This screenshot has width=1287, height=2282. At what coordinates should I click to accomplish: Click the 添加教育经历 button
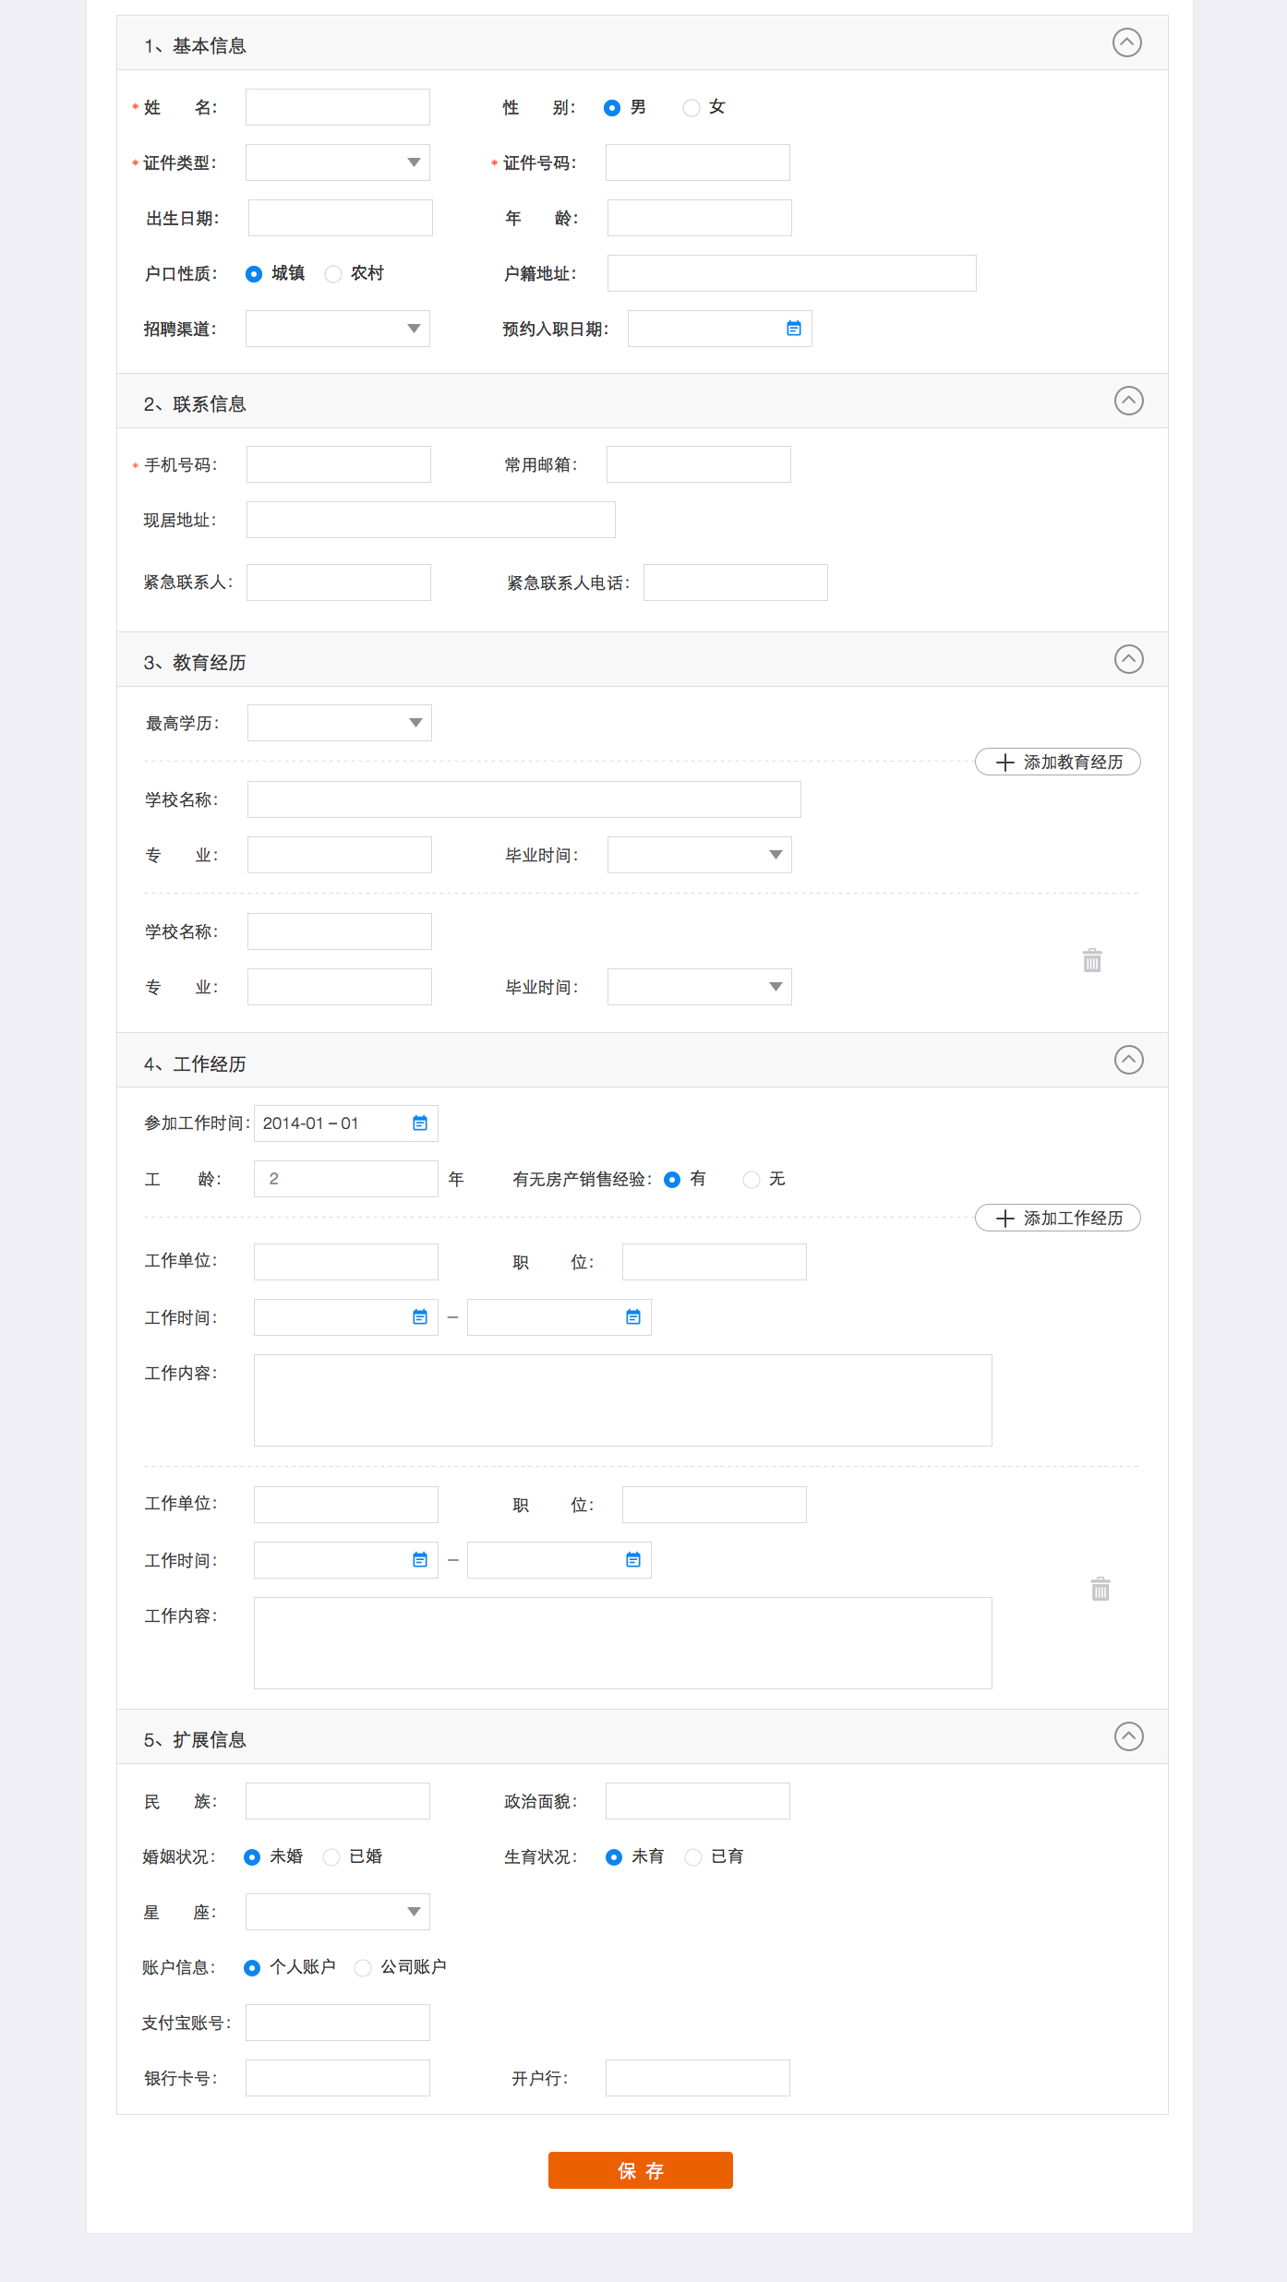(x=1057, y=763)
